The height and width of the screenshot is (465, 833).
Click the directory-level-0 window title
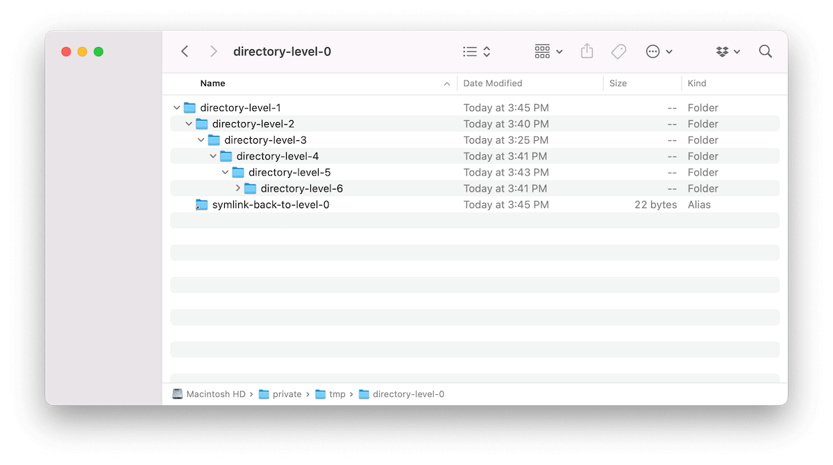coord(282,51)
